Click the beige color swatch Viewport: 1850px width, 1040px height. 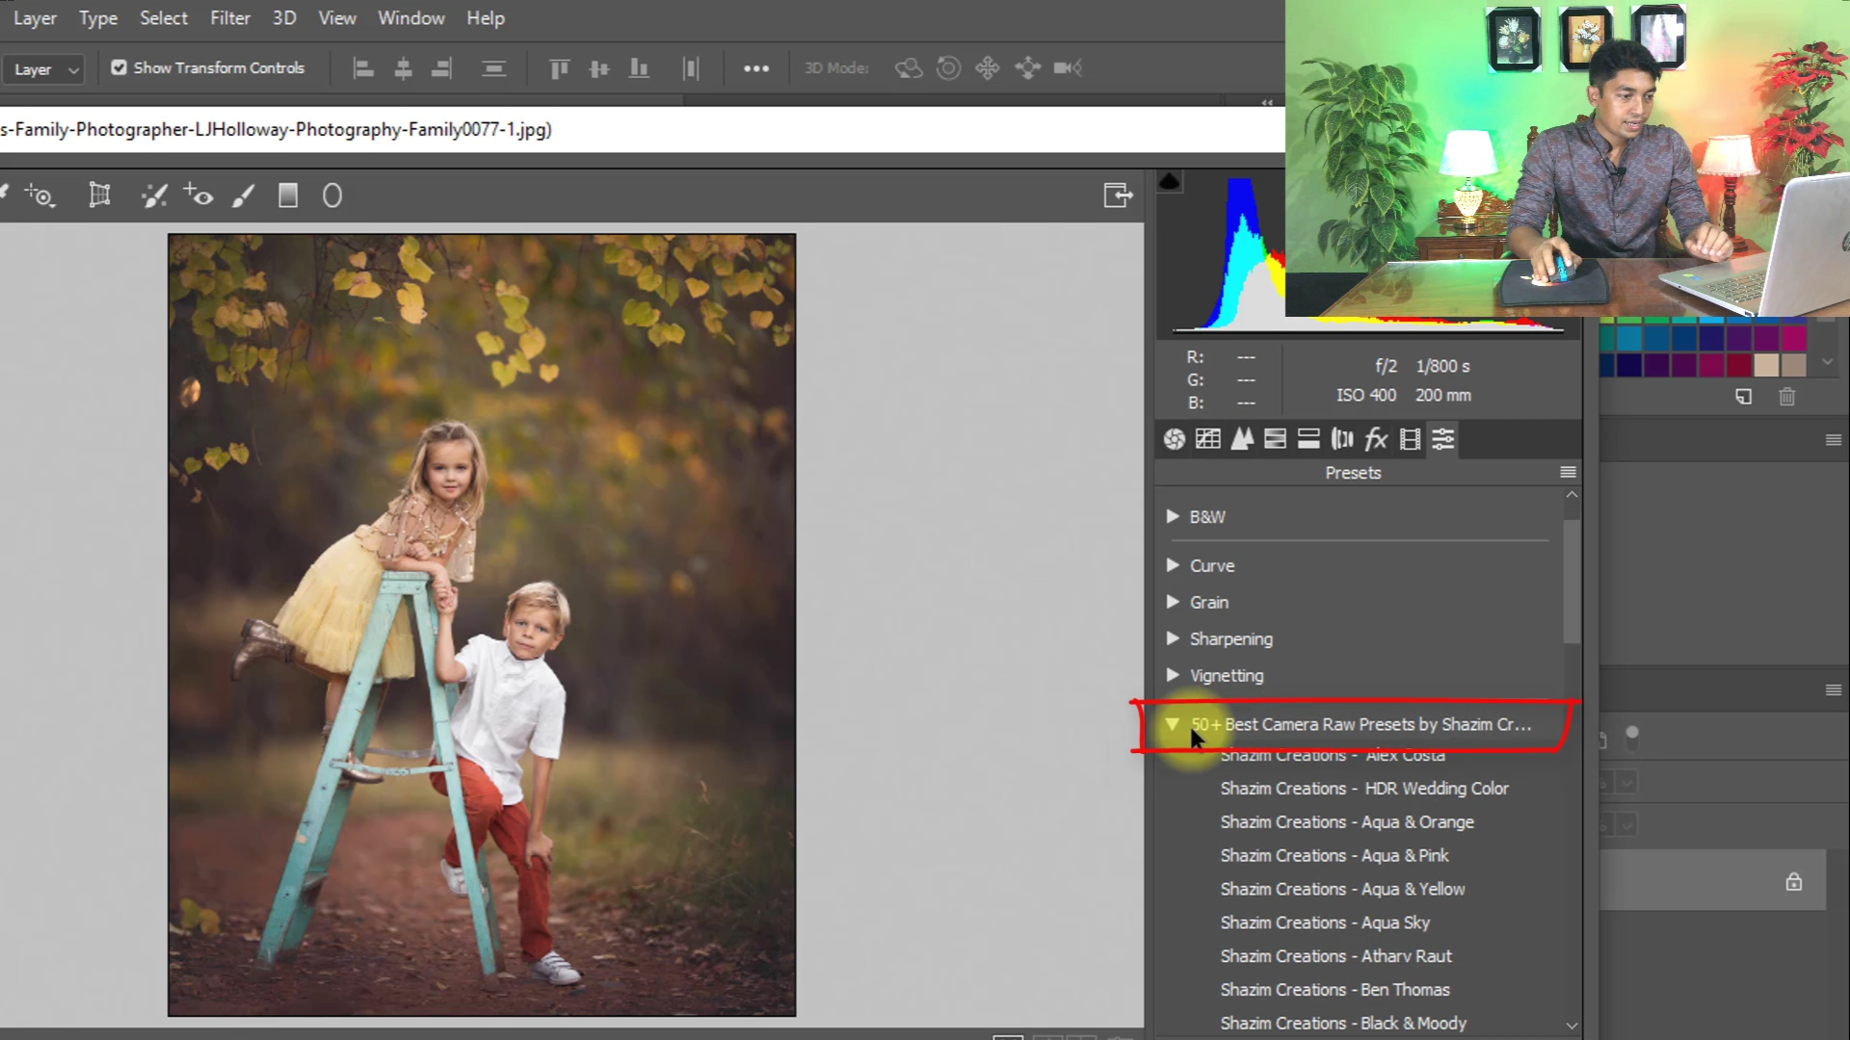(x=1765, y=365)
